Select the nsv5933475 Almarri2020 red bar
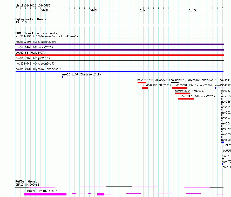 click(186, 99)
